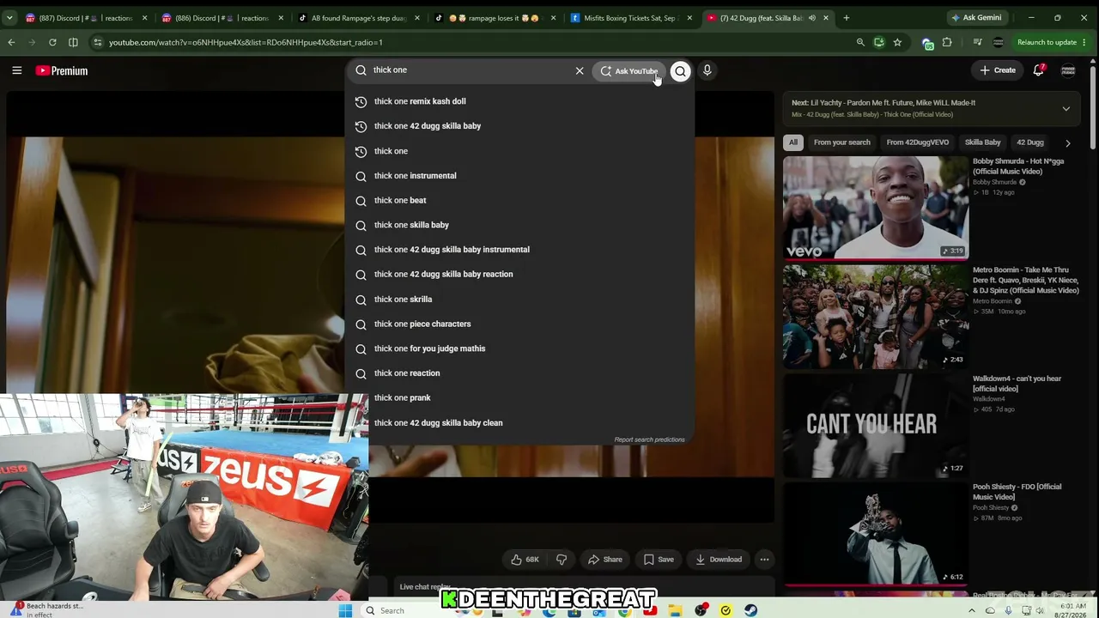Go back in the browser
The height and width of the screenshot is (618, 1099).
click(11, 42)
